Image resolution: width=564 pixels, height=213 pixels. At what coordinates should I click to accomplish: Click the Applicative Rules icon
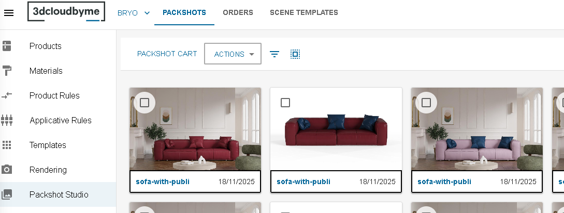7,120
